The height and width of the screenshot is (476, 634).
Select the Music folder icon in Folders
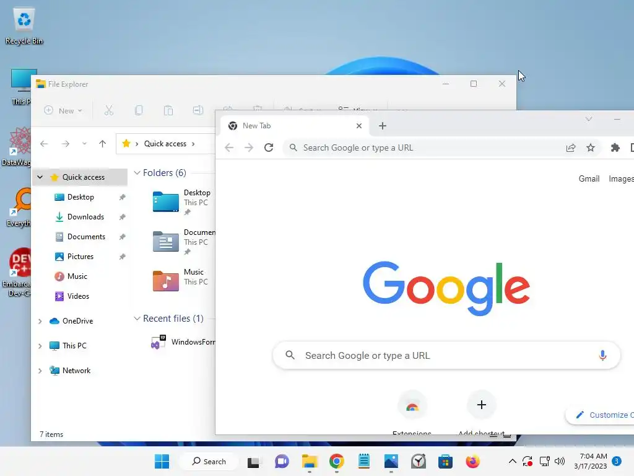coord(166,281)
